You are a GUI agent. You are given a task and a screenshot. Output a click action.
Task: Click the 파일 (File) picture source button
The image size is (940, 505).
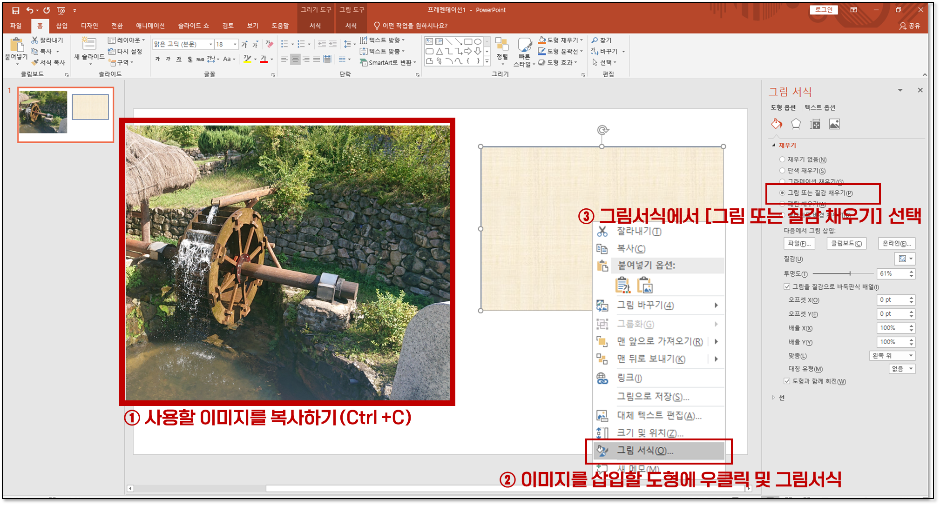(799, 244)
